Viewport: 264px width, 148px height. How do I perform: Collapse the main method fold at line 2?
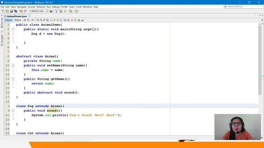[13, 29]
